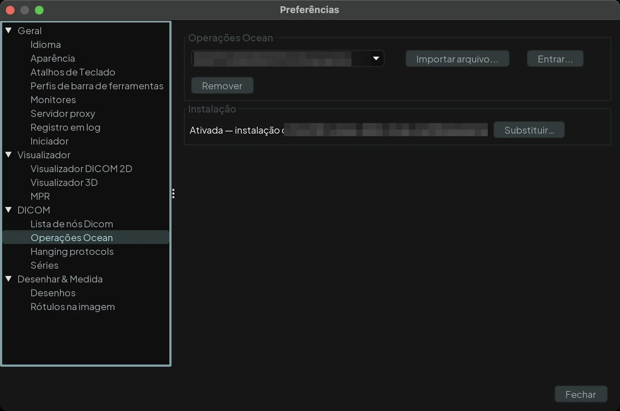Select the Visualizador category label
The width and height of the screenshot is (620, 411).
tap(44, 155)
